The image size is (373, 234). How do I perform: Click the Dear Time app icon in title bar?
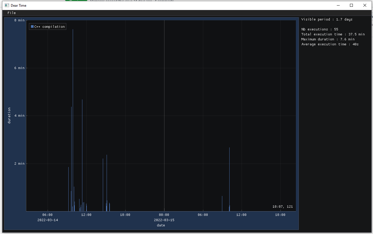click(x=6, y=5)
